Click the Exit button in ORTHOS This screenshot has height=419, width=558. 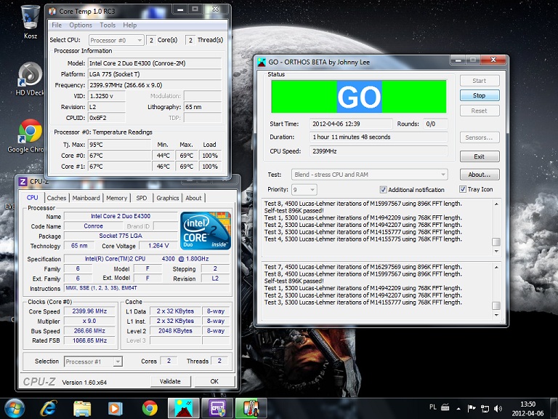pyautogui.click(x=480, y=156)
